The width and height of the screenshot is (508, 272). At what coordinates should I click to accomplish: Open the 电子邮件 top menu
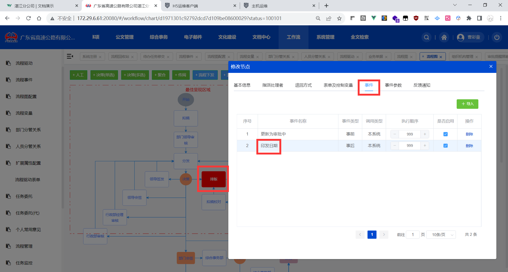(193, 37)
